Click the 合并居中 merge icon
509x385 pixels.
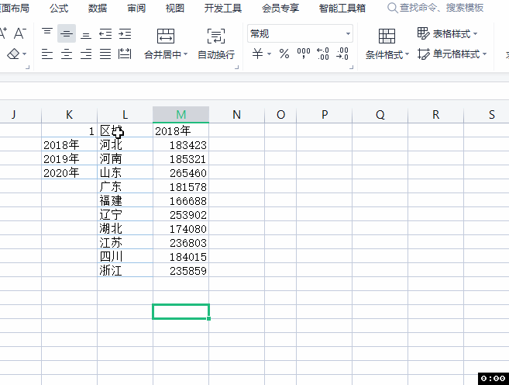(x=166, y=36)
